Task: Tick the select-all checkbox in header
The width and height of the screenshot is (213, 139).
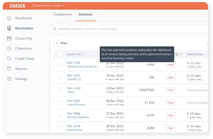Action: [60, 54]
